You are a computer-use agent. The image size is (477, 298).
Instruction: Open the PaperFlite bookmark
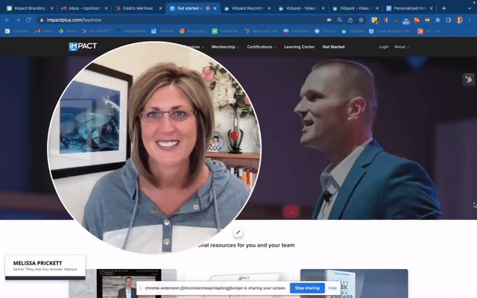click(x=297, y=31)
